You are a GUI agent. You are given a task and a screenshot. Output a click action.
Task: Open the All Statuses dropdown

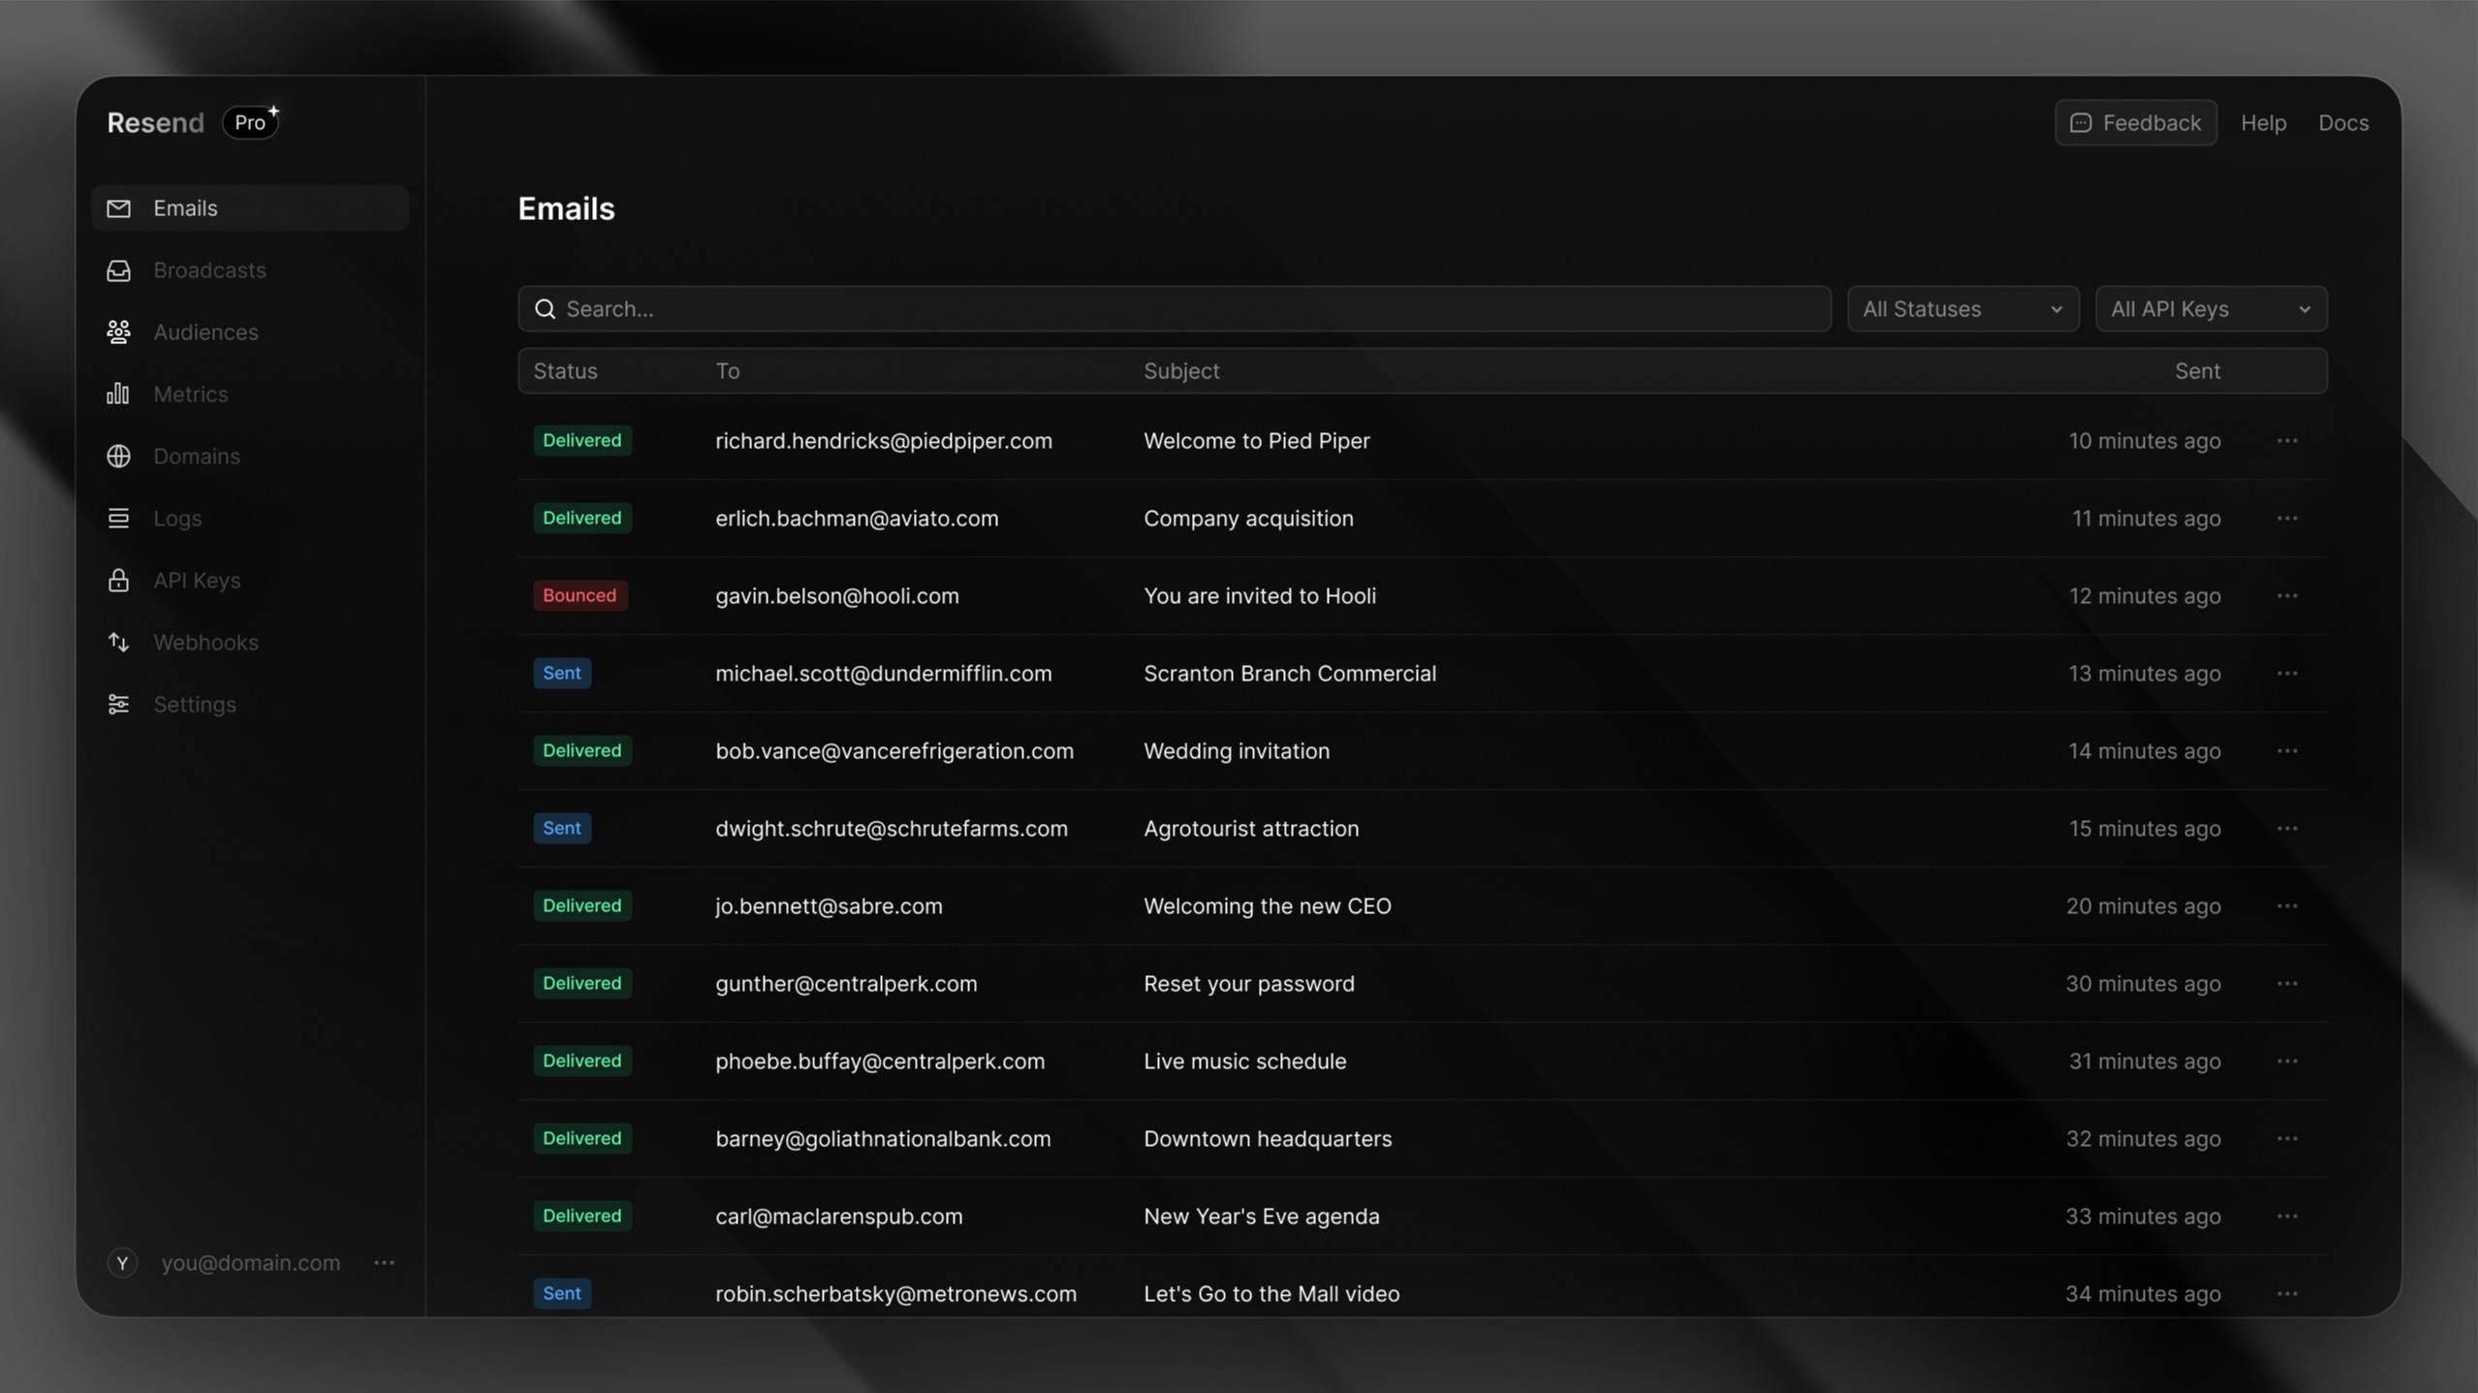(x=1963, y=308)
